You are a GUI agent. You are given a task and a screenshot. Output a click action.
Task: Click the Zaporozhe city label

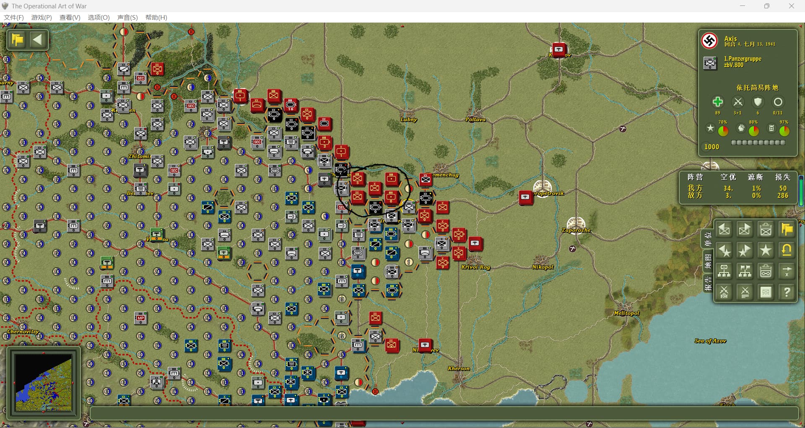pos(576,230)
